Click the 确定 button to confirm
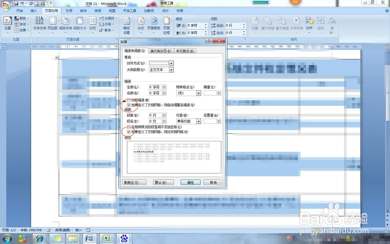Image resolution: width=390 pixels, height=244 pixels. 190,182
